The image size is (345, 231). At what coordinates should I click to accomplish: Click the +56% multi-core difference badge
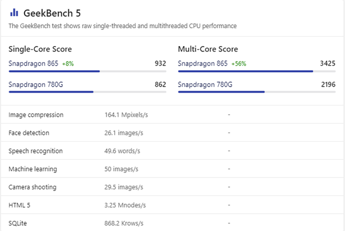[x=239, y=64]
